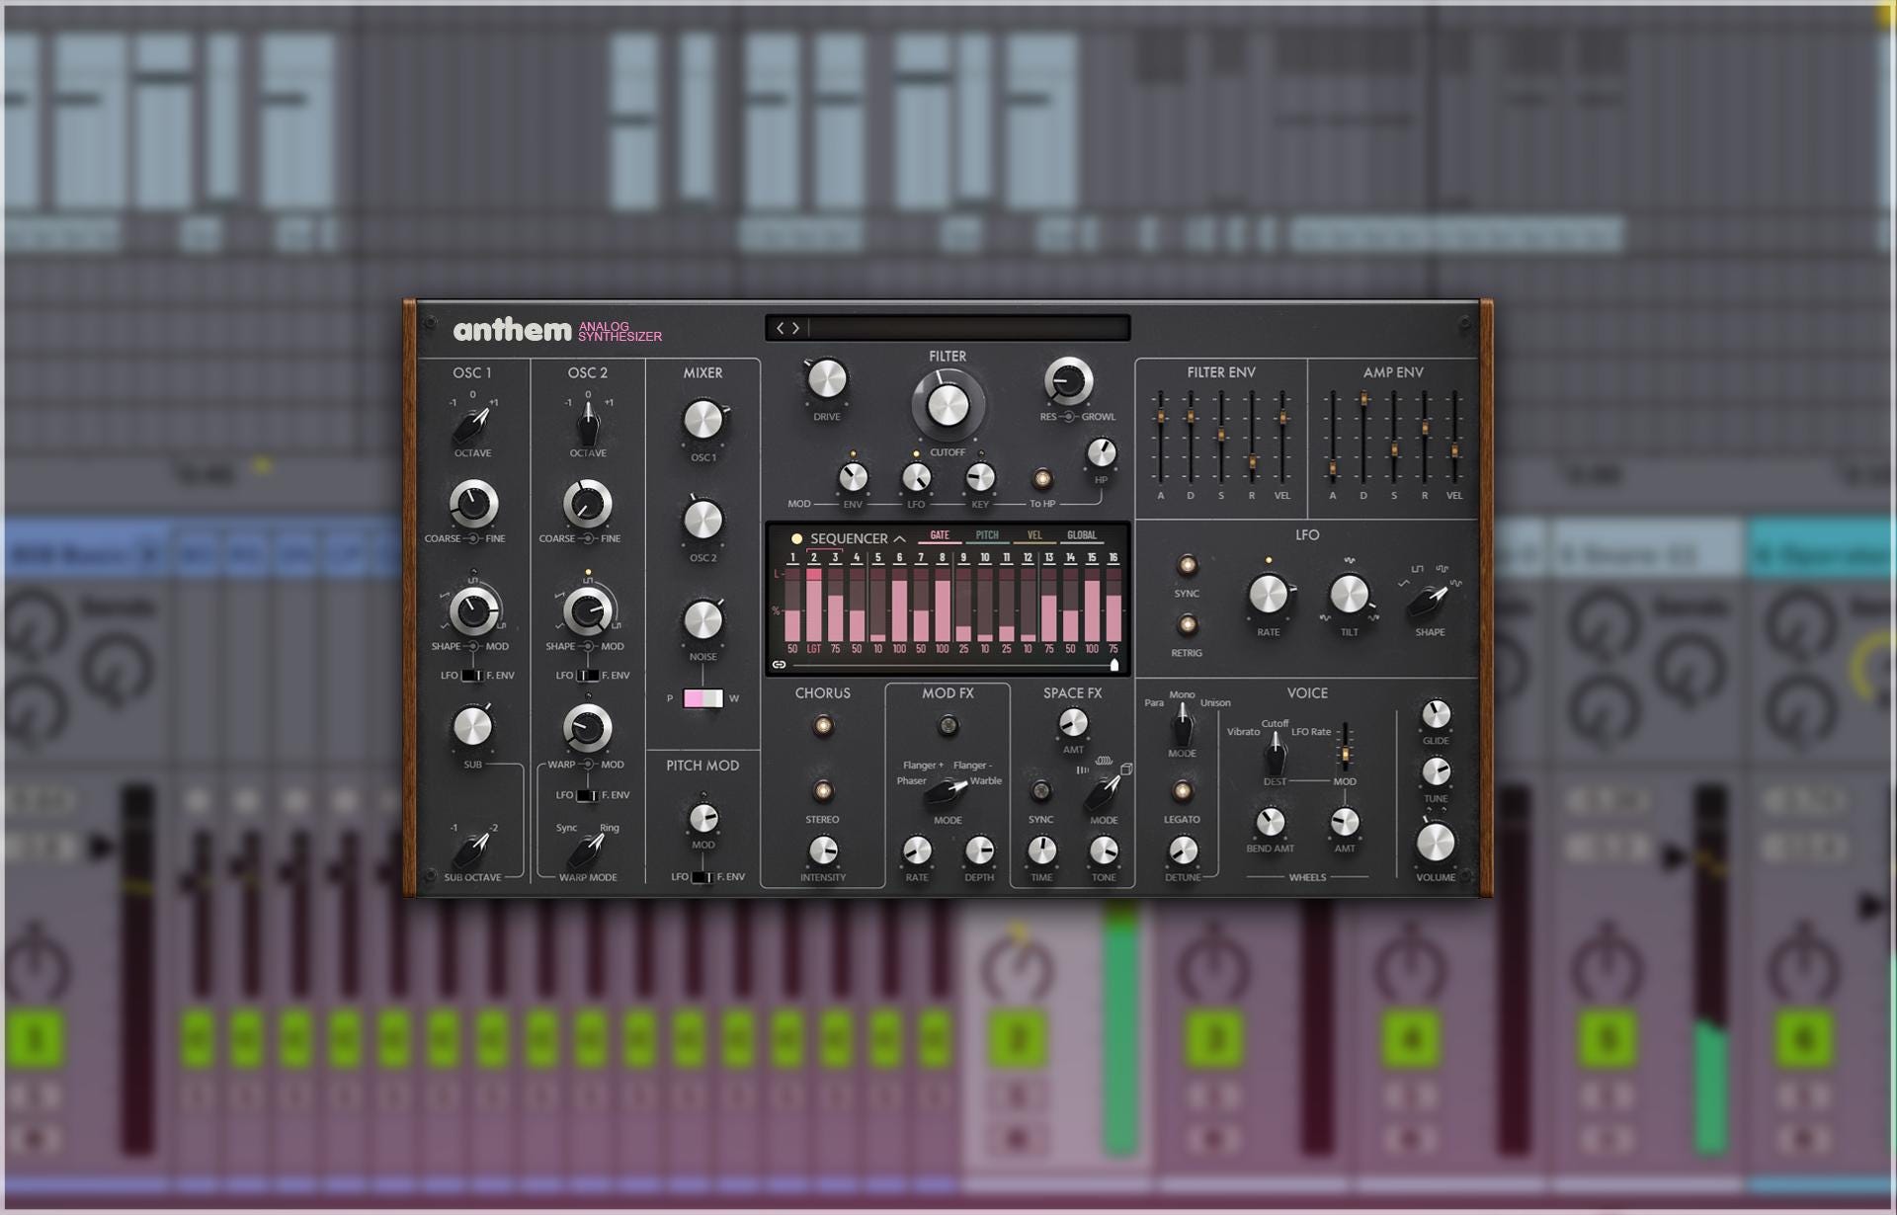Image resolution: width=1897 pixels, height=1215 pixels.
Task: Toggle the pink/white noise type switch
Action: click(x=702, y=698)
